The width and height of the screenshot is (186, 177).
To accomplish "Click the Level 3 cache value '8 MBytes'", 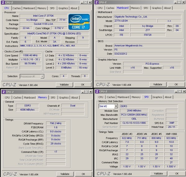I will [66, 68].
